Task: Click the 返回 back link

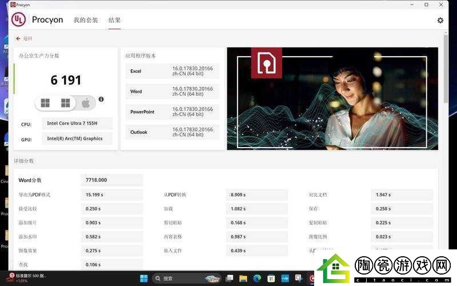Action: tap(27, 38)
